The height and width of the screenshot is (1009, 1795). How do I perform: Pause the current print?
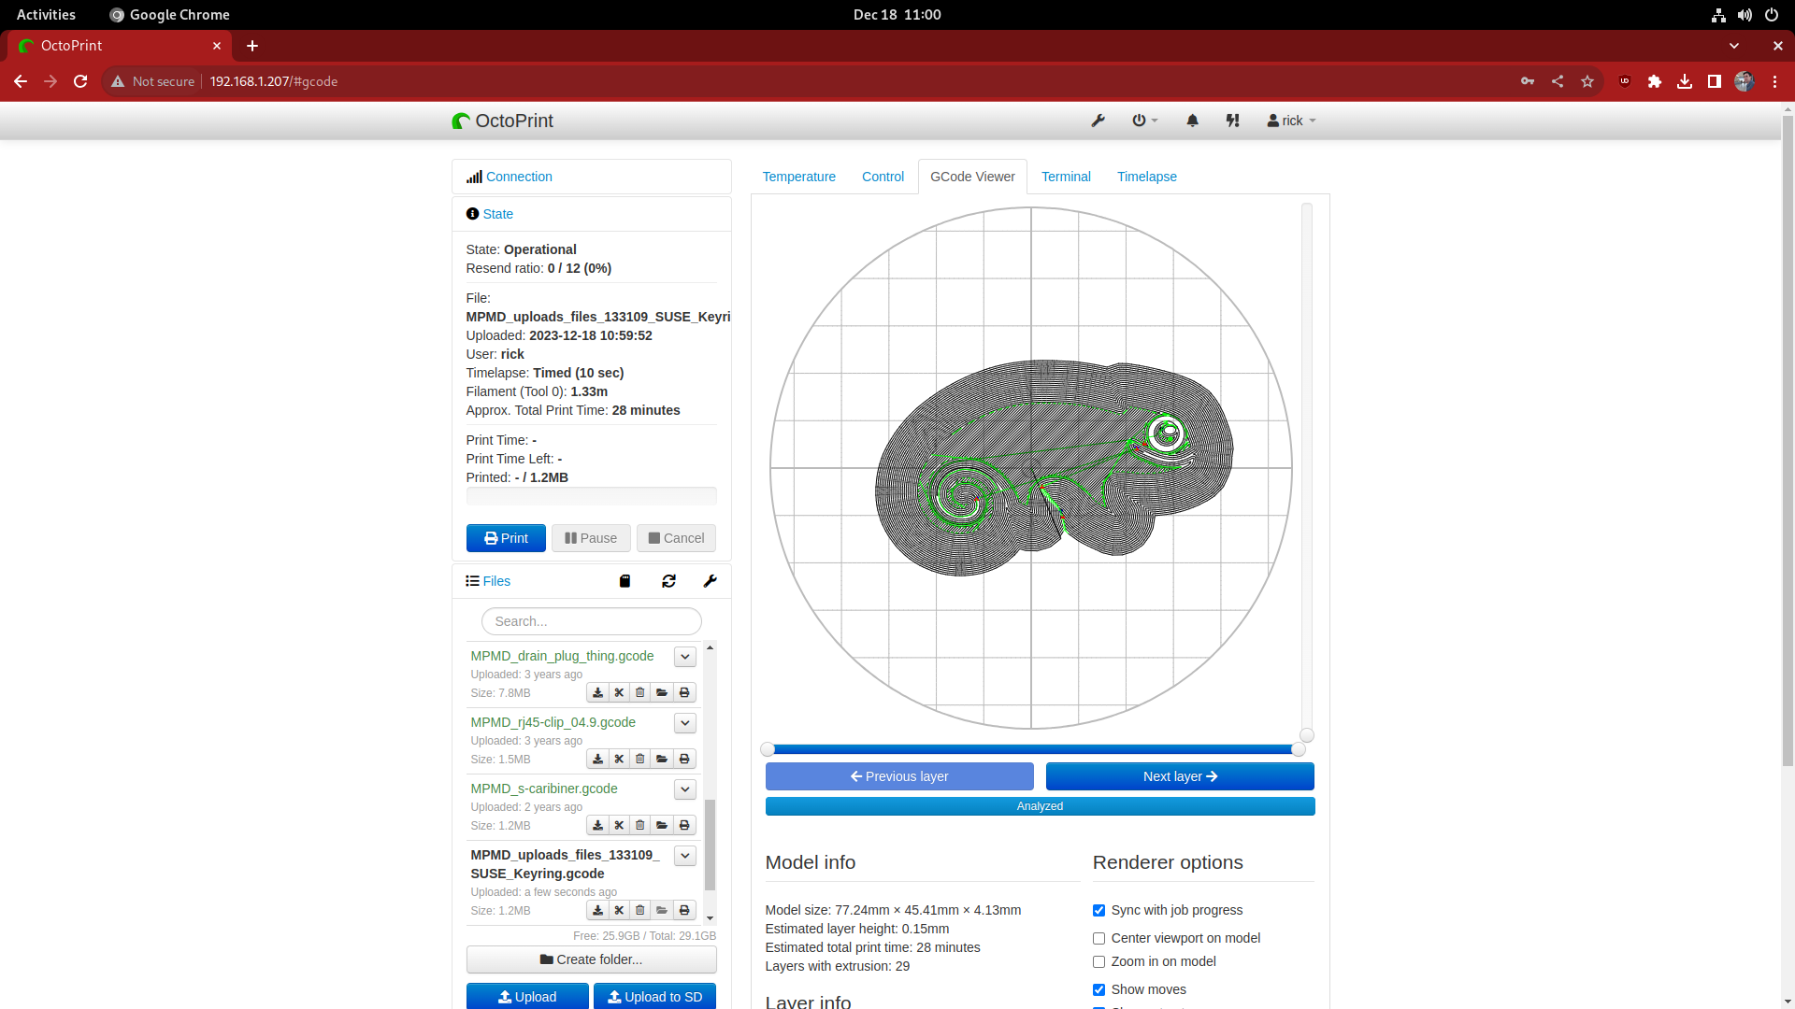click(590, 537)
